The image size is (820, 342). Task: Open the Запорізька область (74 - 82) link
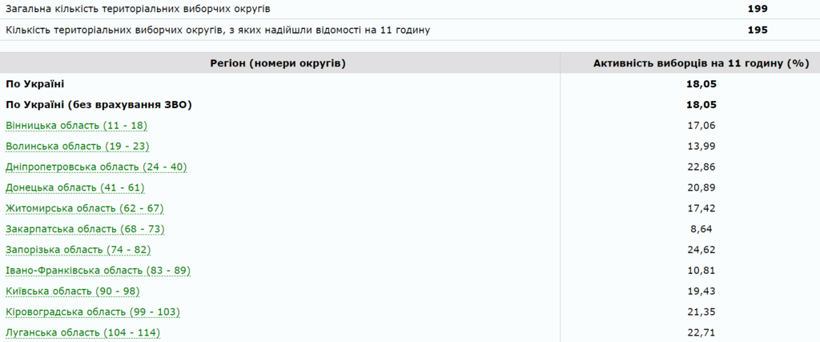click(x=78, y=250)
